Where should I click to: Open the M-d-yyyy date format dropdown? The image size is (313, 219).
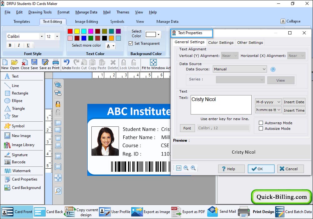tap(268, 102)
